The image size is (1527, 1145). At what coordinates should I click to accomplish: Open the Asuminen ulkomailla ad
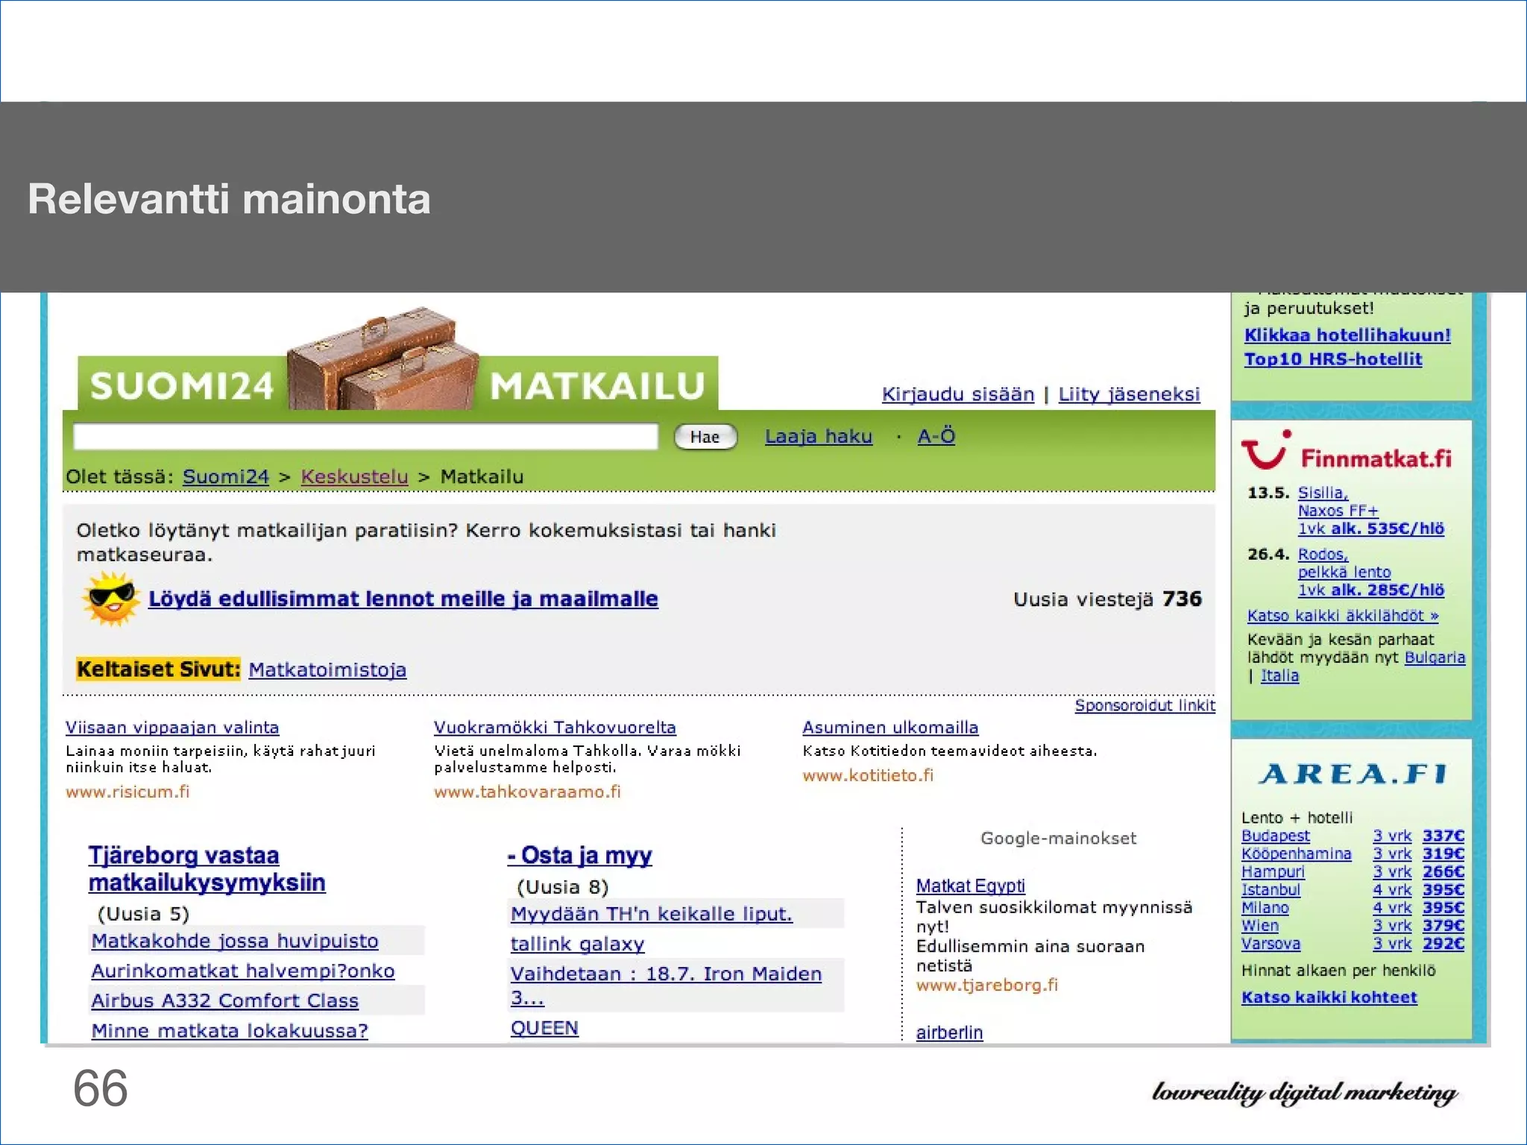coord(890,728)
